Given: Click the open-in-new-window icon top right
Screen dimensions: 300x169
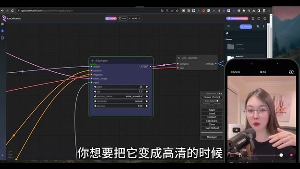Looking at the screenshot, I should [x=259, y=18].
